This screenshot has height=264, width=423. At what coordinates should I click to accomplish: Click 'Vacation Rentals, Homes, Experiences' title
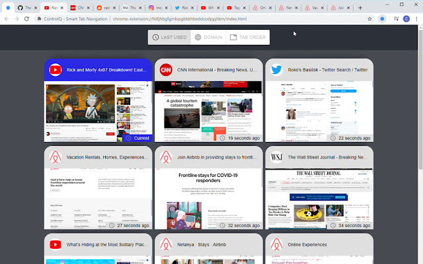[107, 157]
